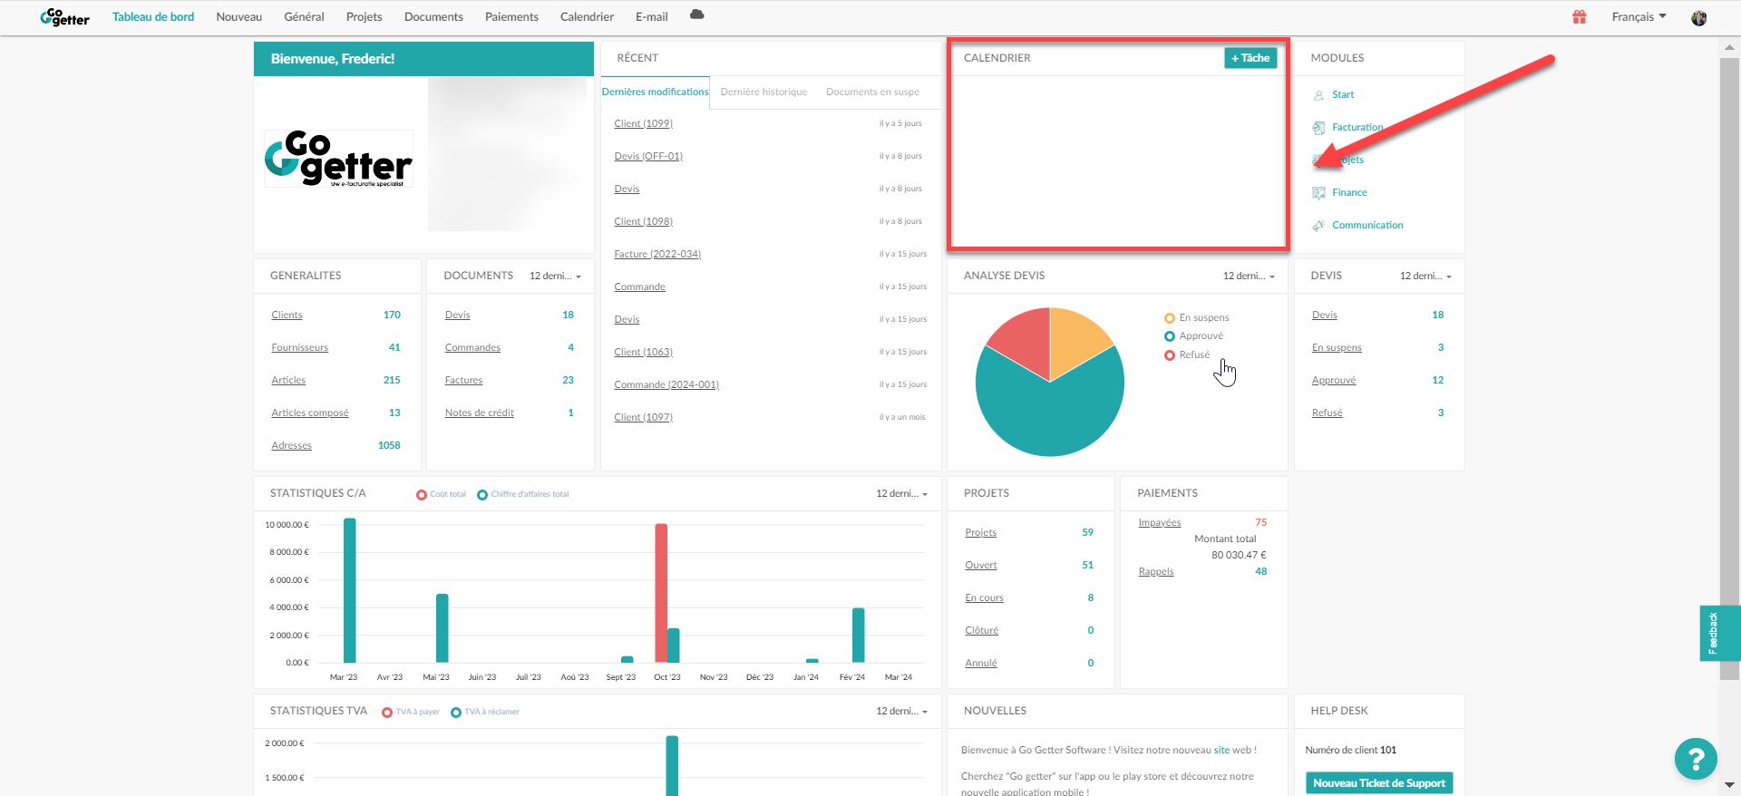Viewport: 1741px width, 796px height.
Task: Open the Calendrier top menu
Action: click(587, 17)
